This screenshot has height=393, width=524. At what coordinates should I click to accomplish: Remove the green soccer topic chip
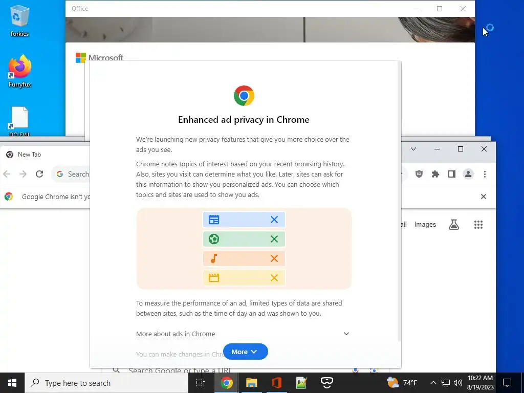[274, 239]
